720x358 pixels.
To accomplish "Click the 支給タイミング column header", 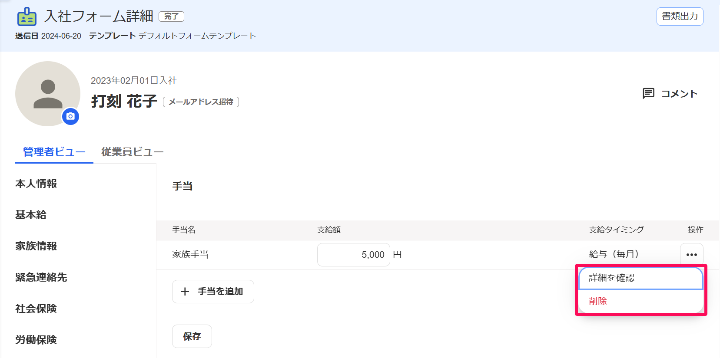I will (616, 230).
